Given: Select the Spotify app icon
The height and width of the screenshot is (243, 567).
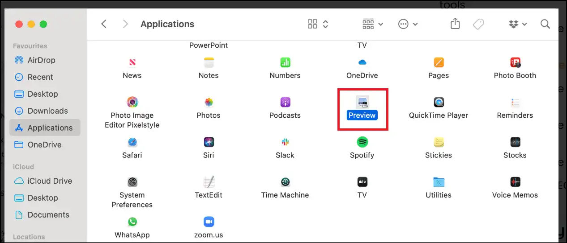Looking at the screenshot, I should [x=362, y=142].
